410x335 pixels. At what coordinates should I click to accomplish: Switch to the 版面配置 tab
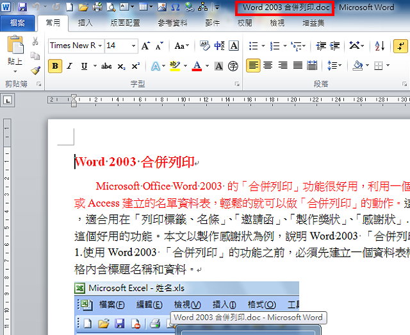pos(126,23)
